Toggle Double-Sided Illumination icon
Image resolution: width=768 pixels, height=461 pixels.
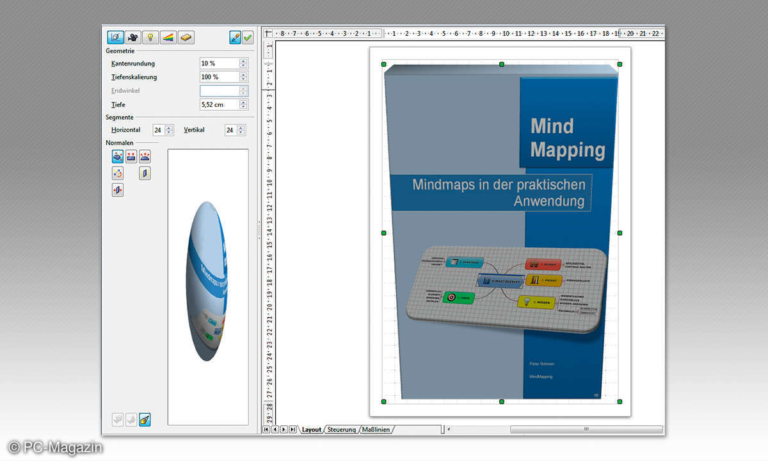pyautogui.click(x=145, y=173)
